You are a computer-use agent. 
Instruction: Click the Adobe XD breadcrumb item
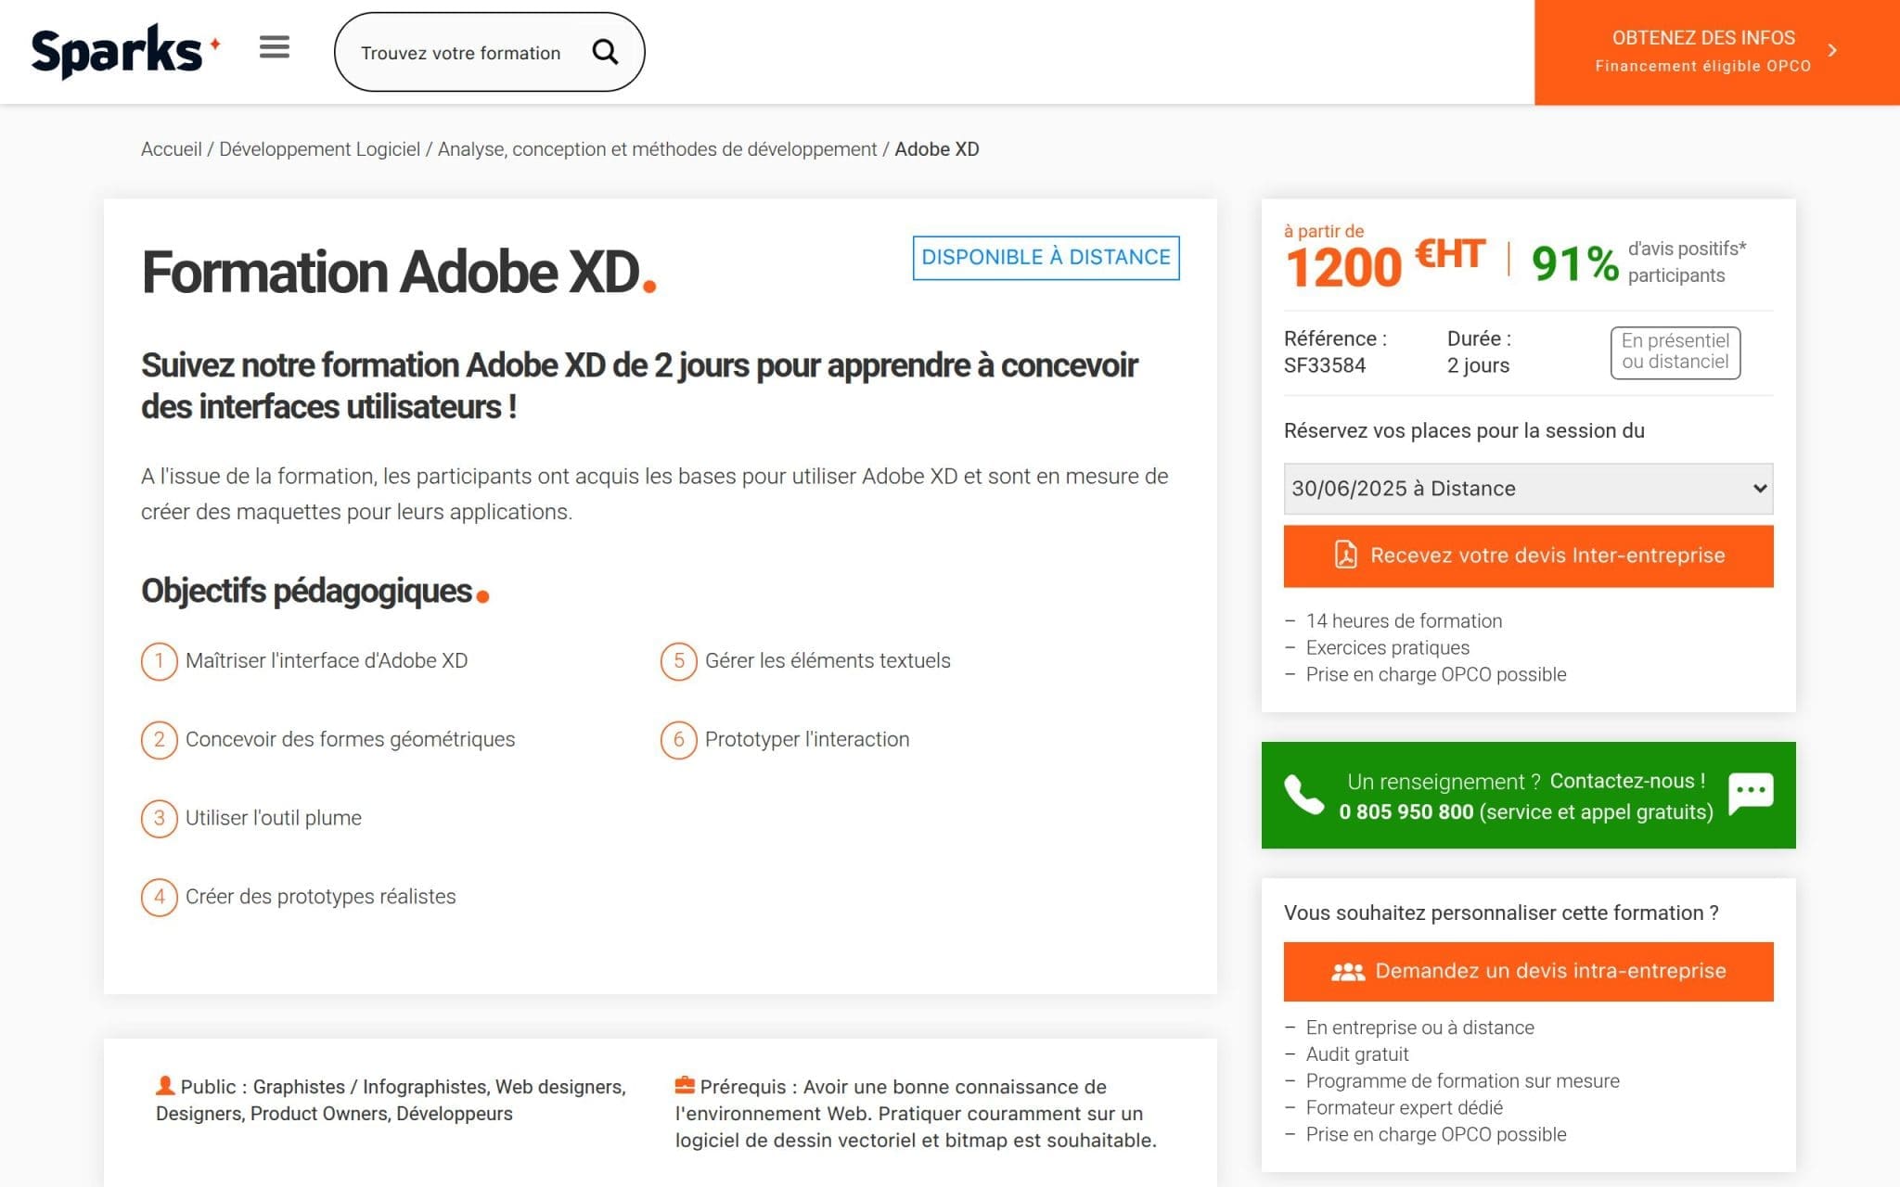(x=936, y=149)
